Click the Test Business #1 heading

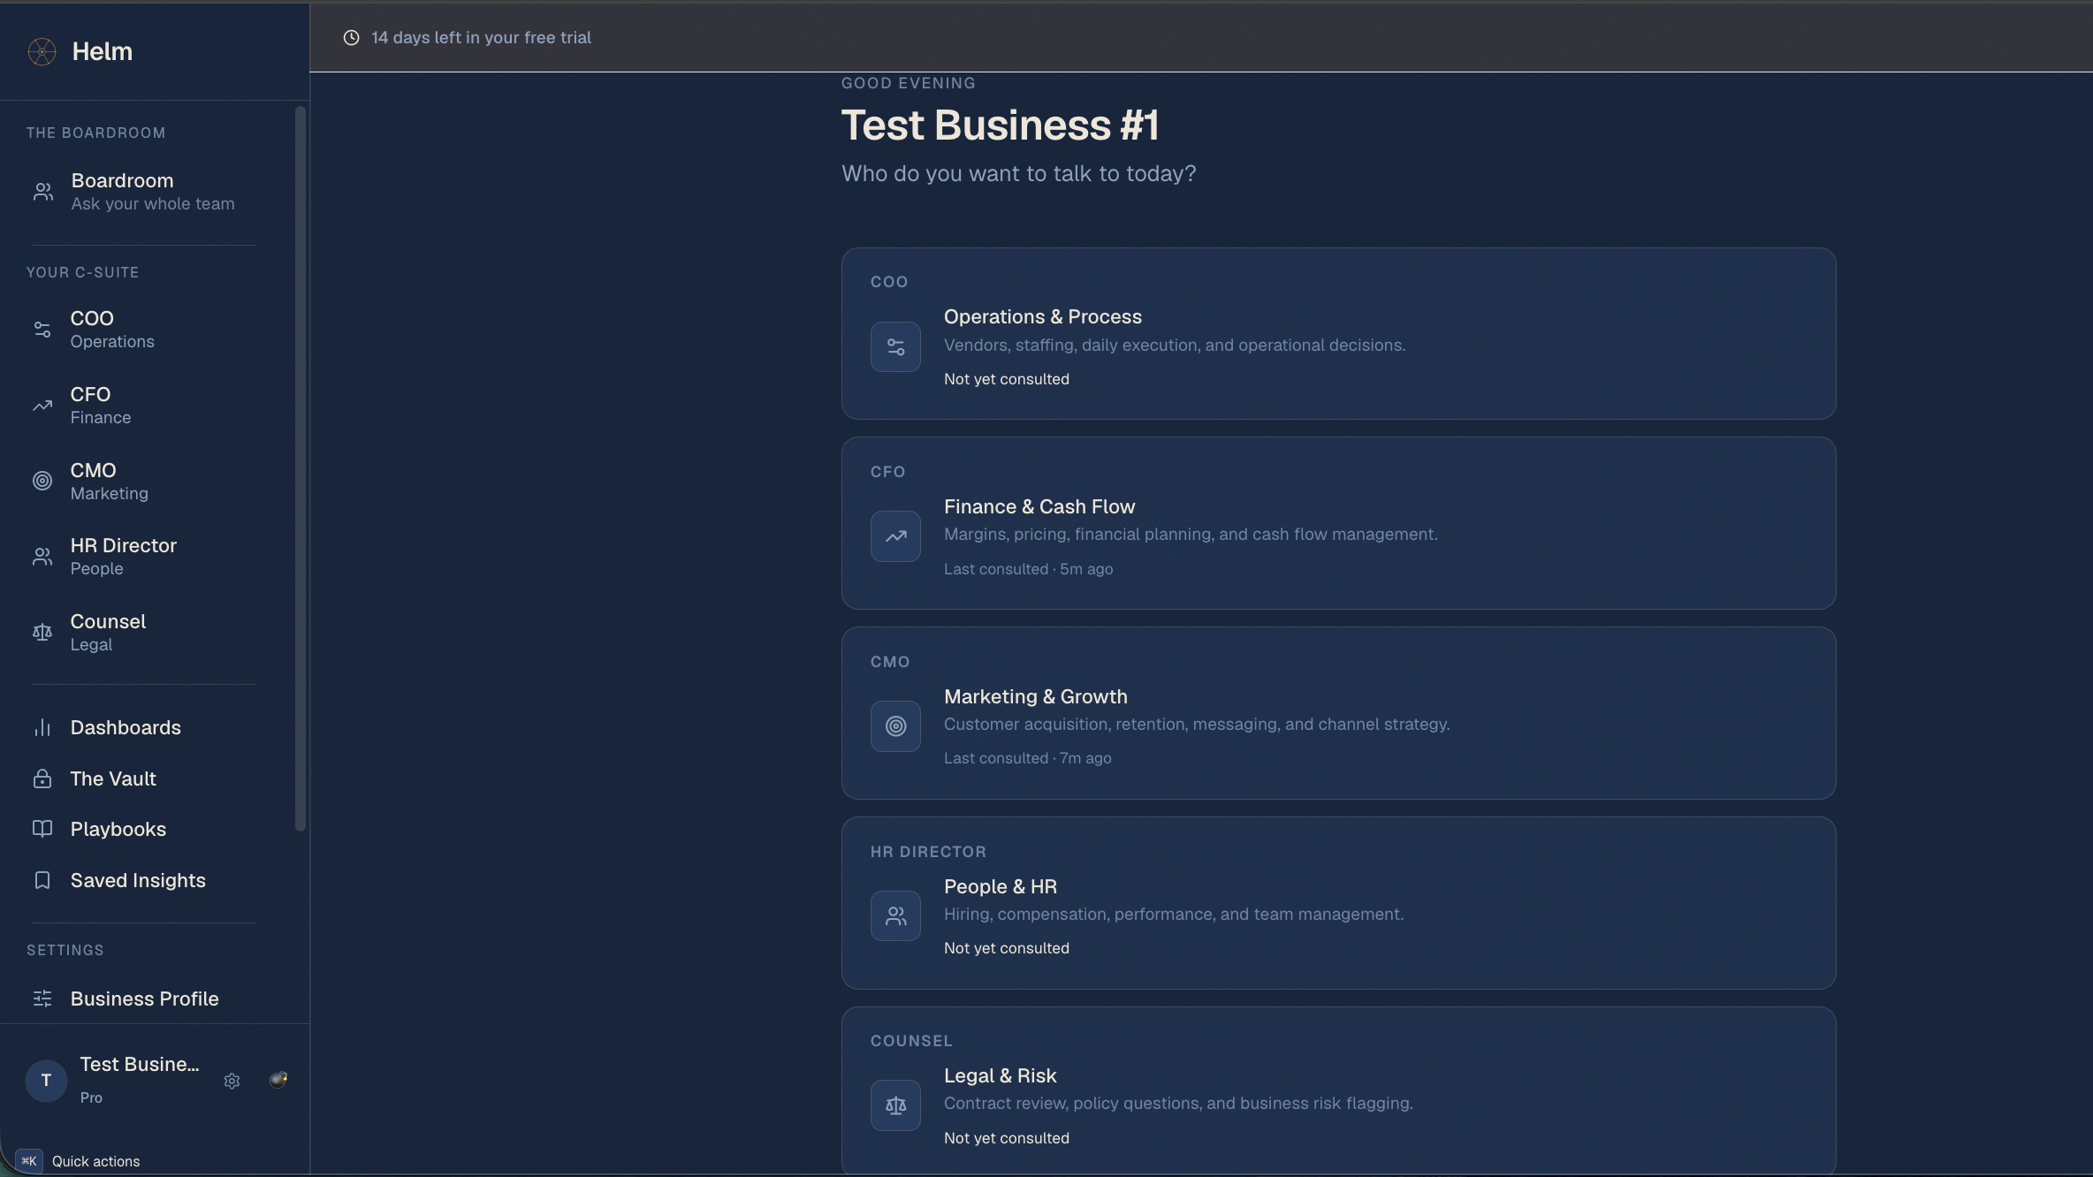pos(1000,125)
